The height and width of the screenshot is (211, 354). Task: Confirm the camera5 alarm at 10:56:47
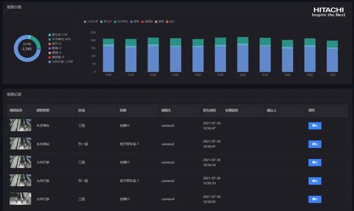tap(315, 126)
